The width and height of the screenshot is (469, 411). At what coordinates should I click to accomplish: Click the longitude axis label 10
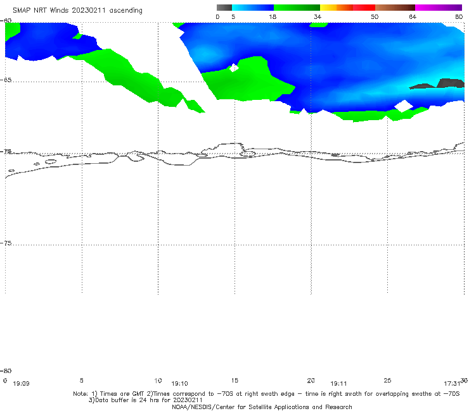[158, 381]
